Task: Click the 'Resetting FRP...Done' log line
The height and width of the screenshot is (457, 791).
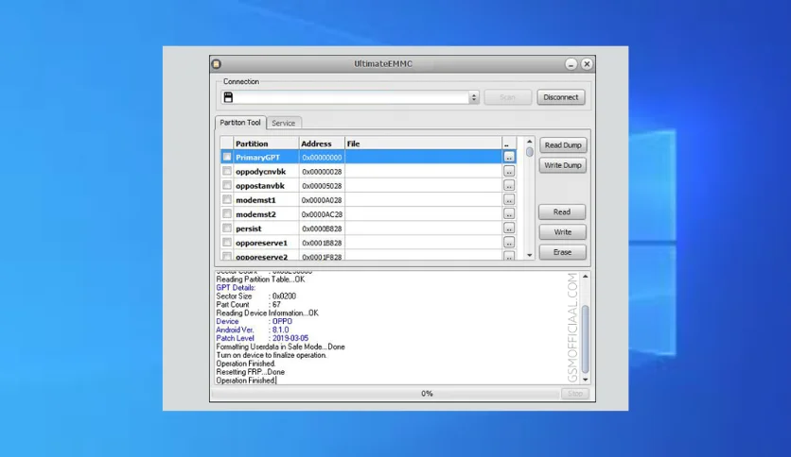Action: pyautogui.click(x=250, y=372)
